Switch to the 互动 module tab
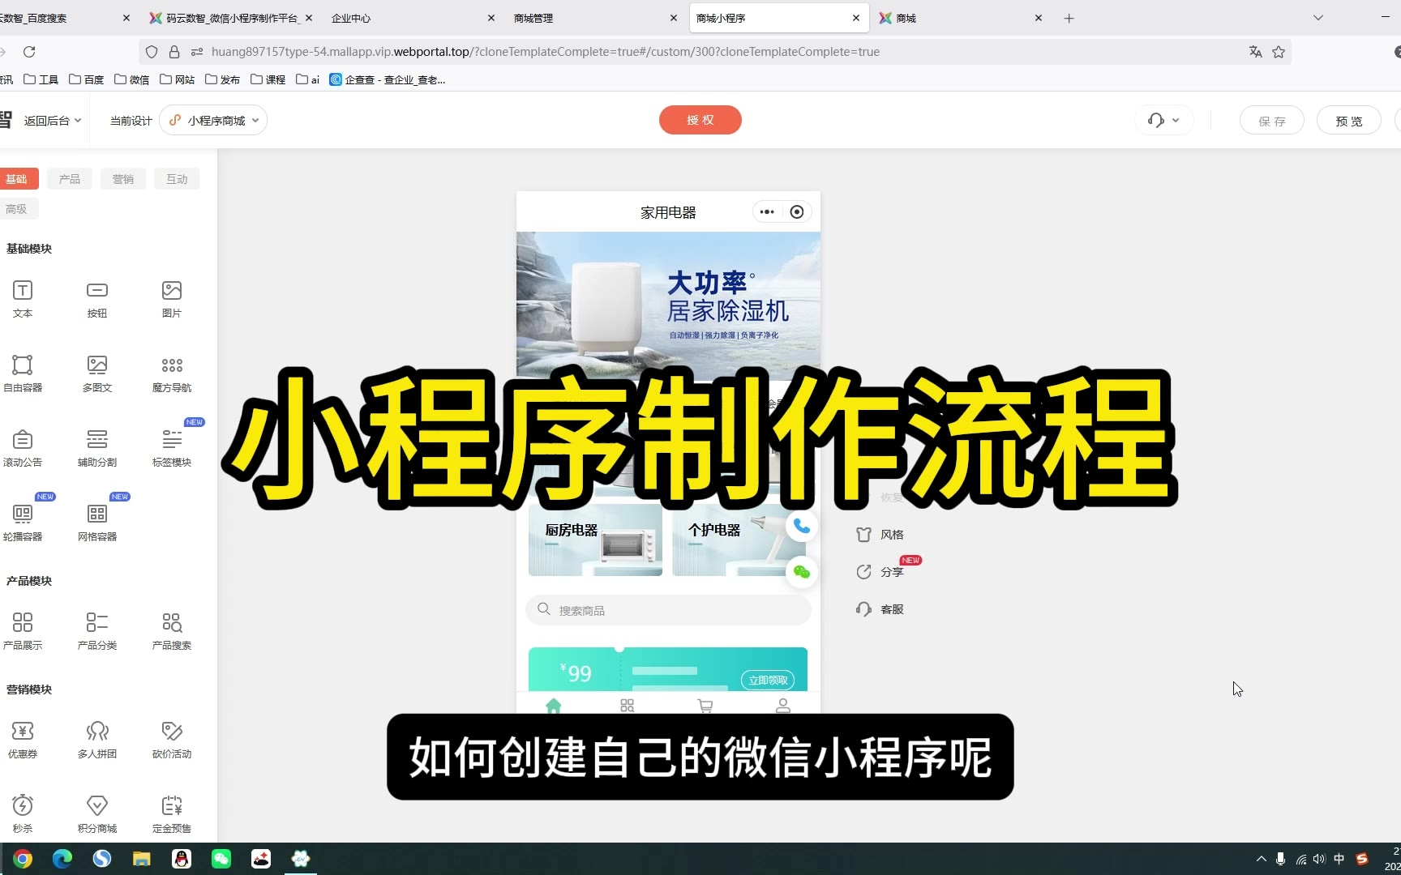Viewport: 1401px width, 875px height. [177, 179]
